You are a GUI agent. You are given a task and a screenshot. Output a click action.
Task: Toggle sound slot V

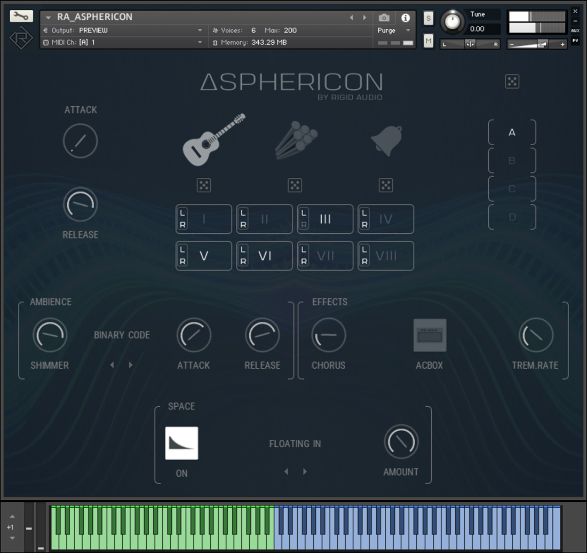pyautogui.click(x=204, y=256)
